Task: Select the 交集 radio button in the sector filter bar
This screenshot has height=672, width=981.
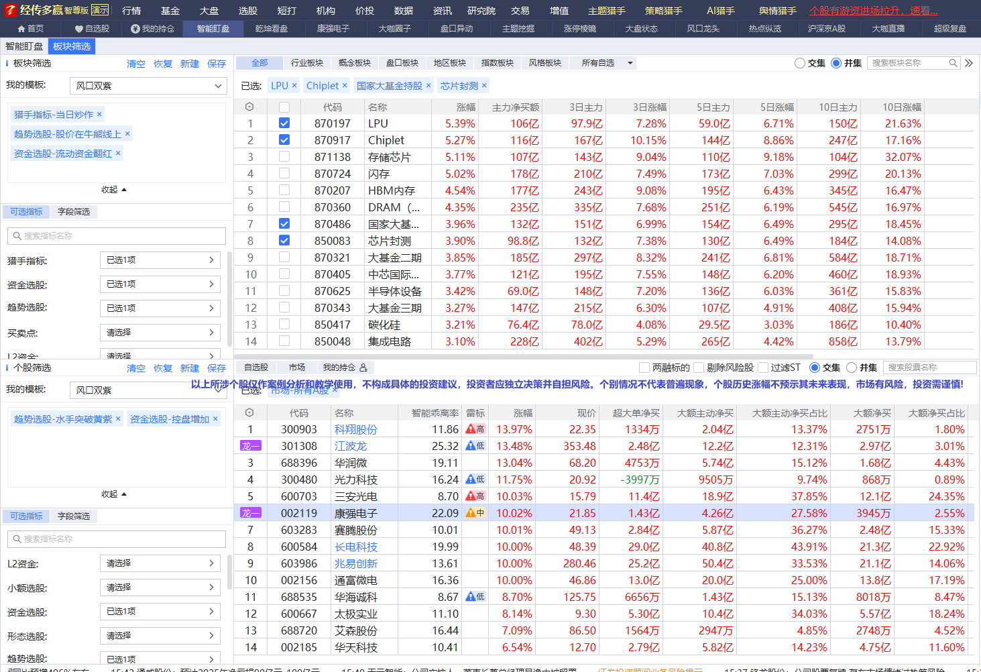Action: (799, 63)
